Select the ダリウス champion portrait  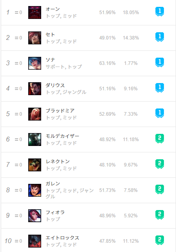35,89
